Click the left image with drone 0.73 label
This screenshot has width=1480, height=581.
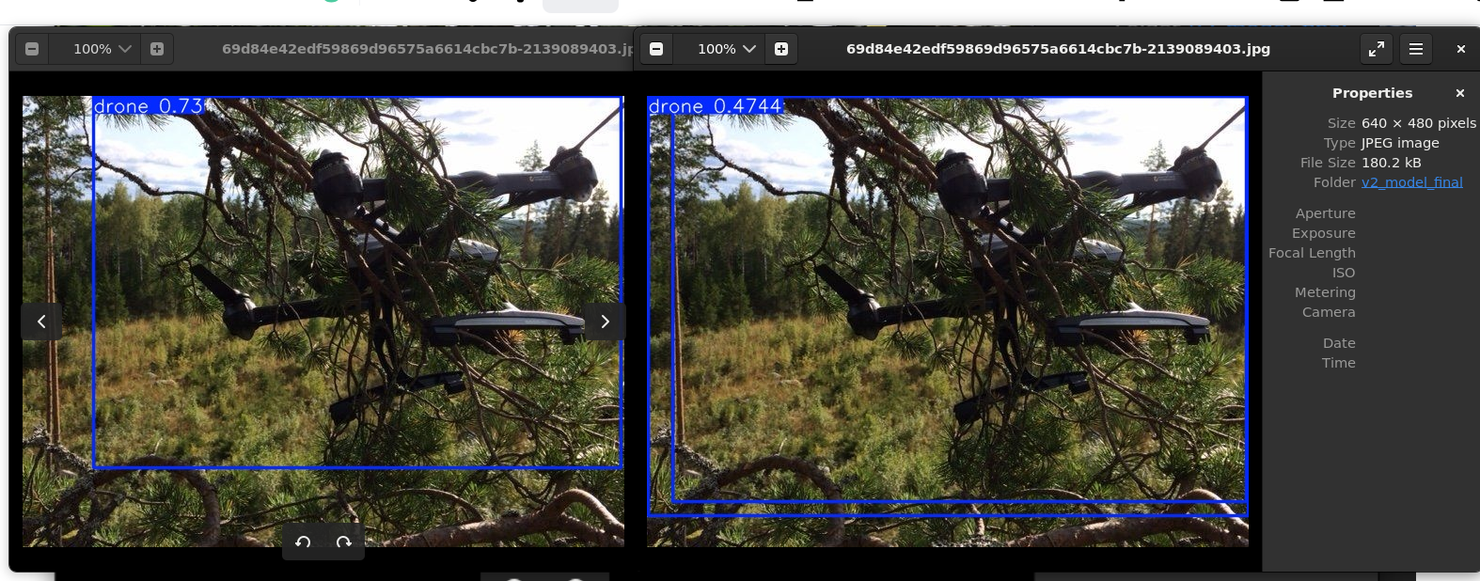coord(323,322)
